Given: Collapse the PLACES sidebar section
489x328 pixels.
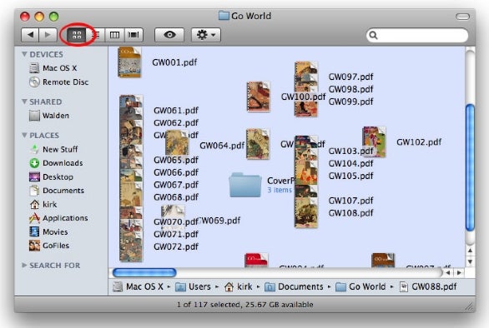Looking at the screenshot, I should click(x=24, y=135).
